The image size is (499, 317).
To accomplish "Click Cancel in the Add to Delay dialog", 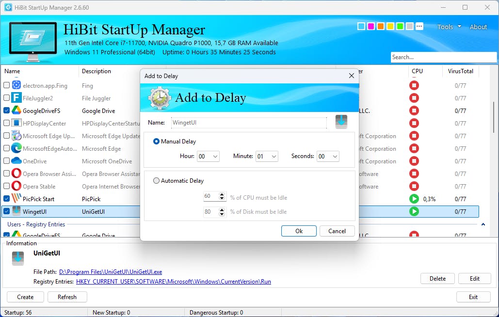I will point(337,231).
